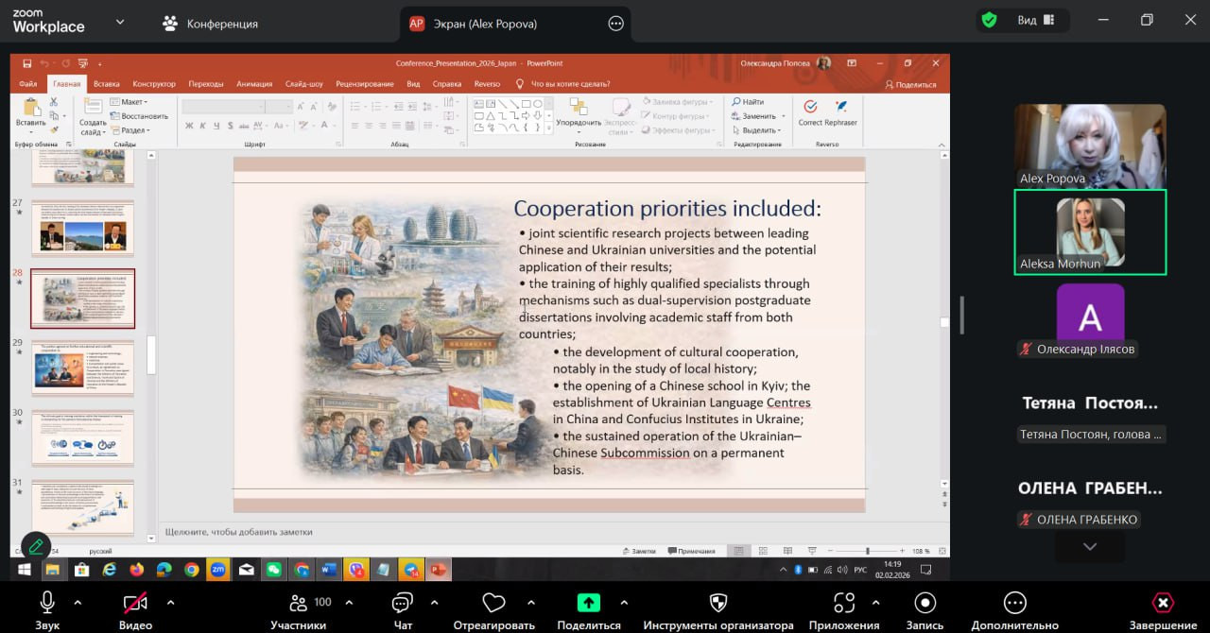Click the green Поделиться share icon

[x=589, y=603]
